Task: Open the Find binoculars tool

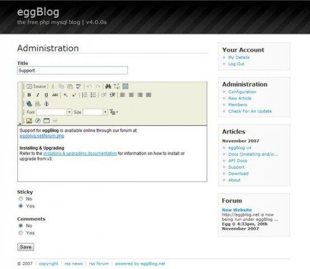Action: 108,86
